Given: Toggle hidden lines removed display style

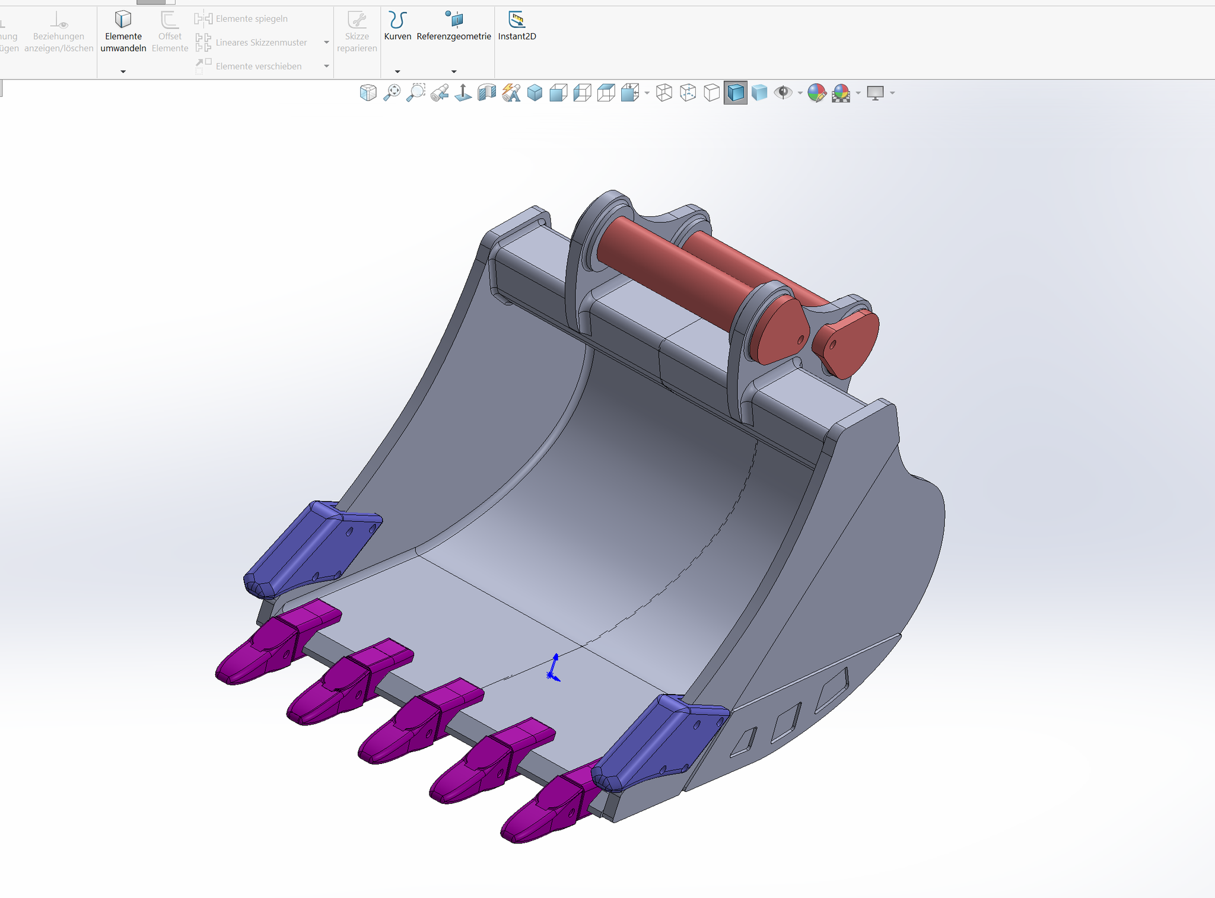Looking at the screenshot, I should [x=711, y=93].
